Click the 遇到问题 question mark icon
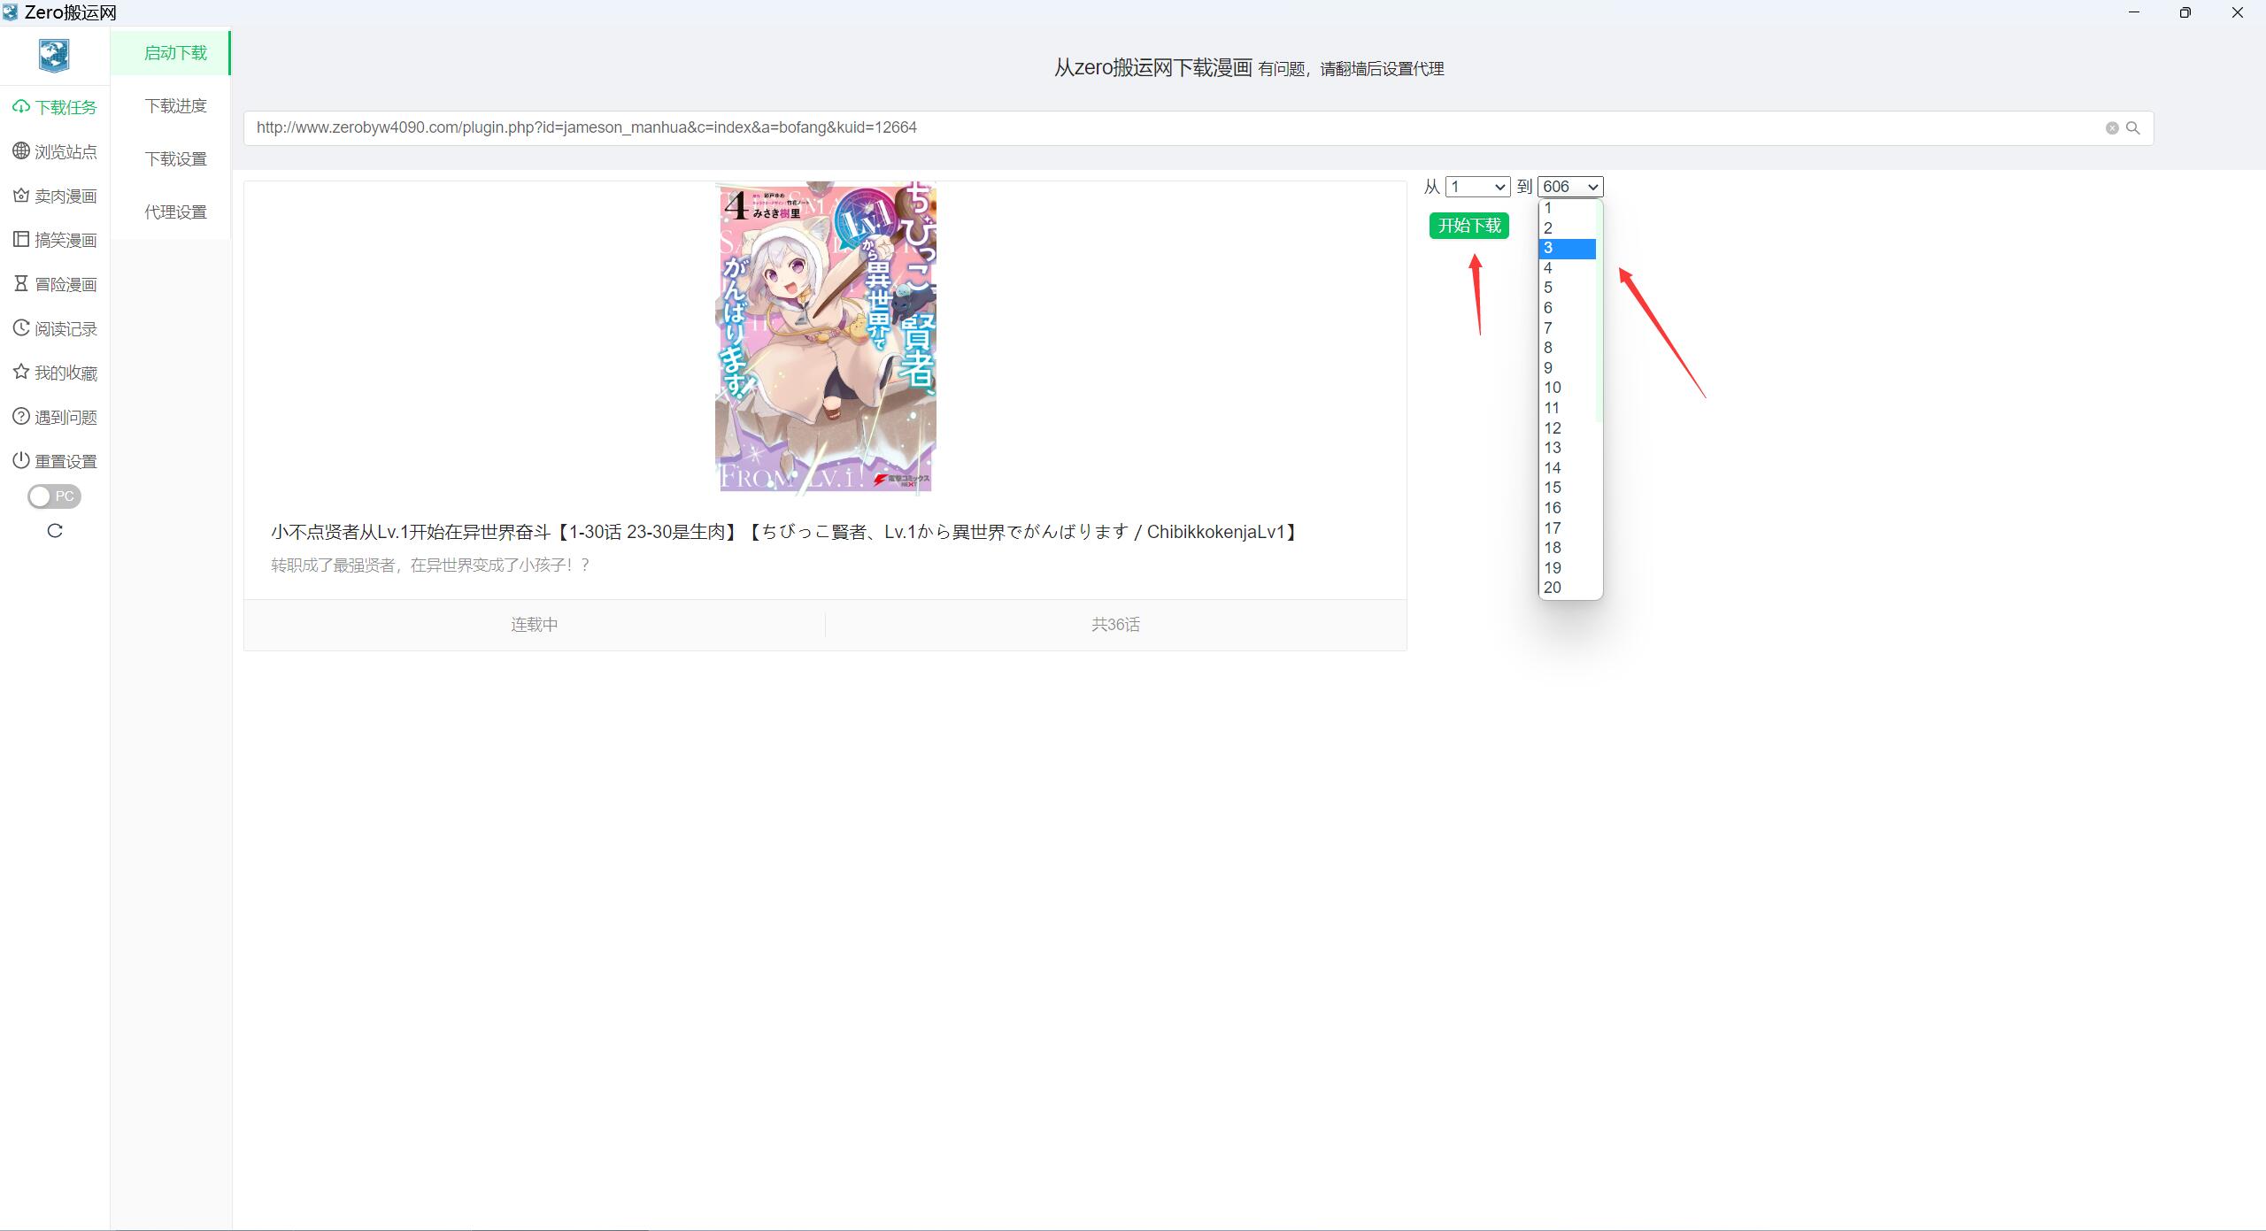This screenshot has width=2266, height=1231. (x=21, y=417)
